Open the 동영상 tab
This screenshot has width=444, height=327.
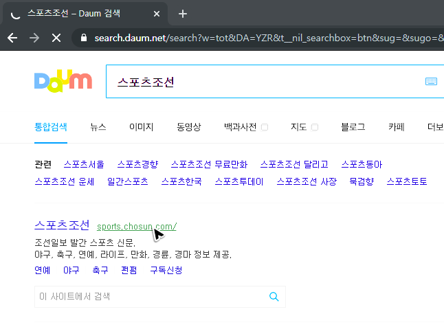pyautogui.click(x=189, y=127)
